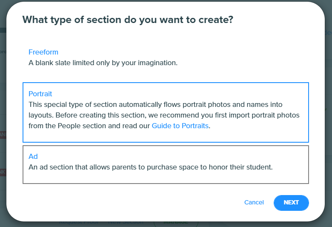Click the ad description about parents purchasing space

(151, 167)
